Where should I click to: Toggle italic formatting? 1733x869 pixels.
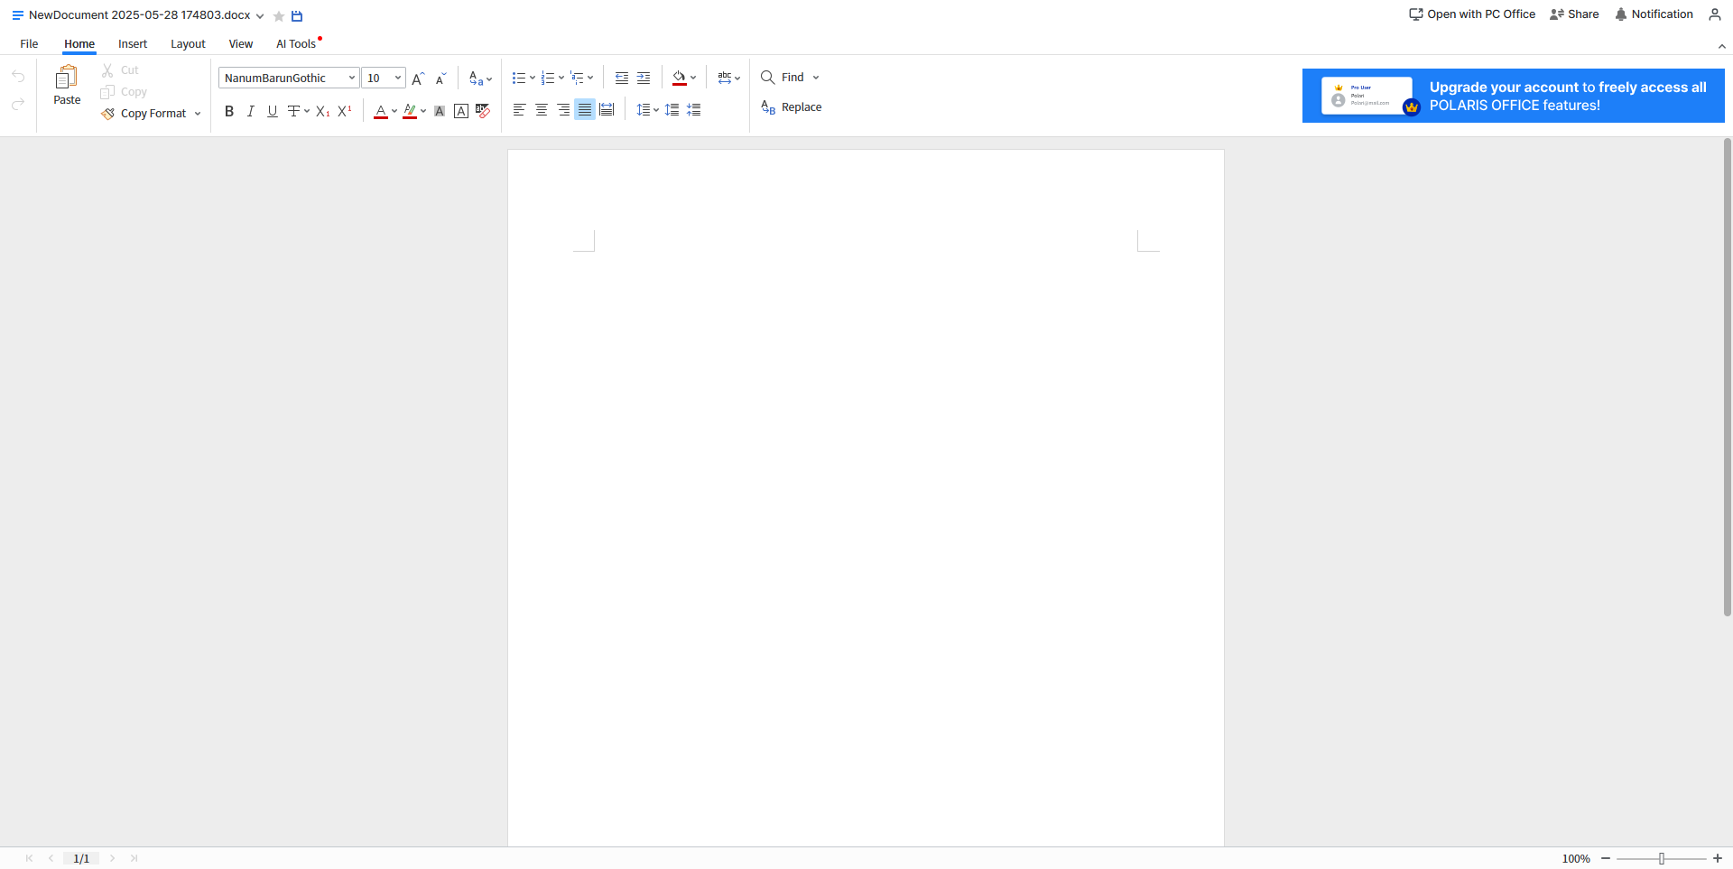click(x=251, y=111)
